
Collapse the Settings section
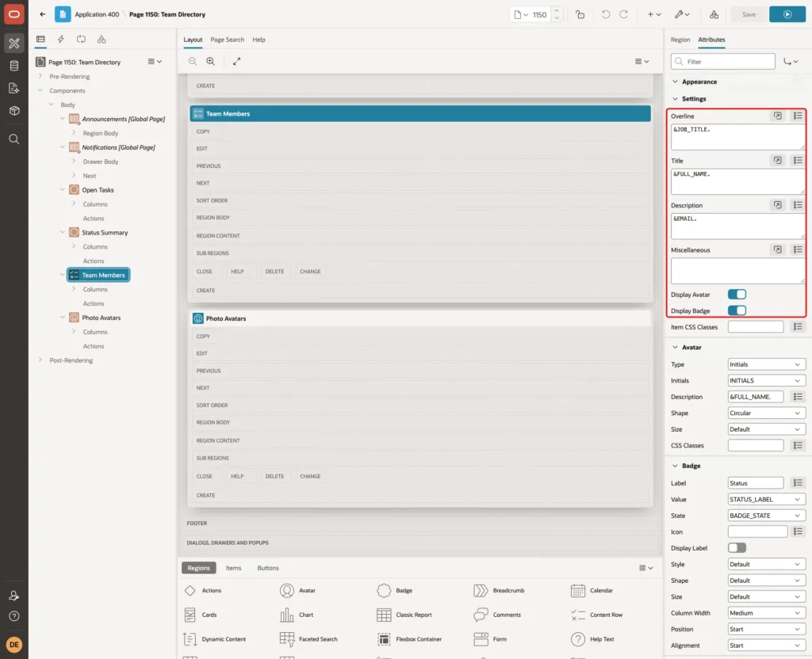pyautogui.click(x=675, y=99)
